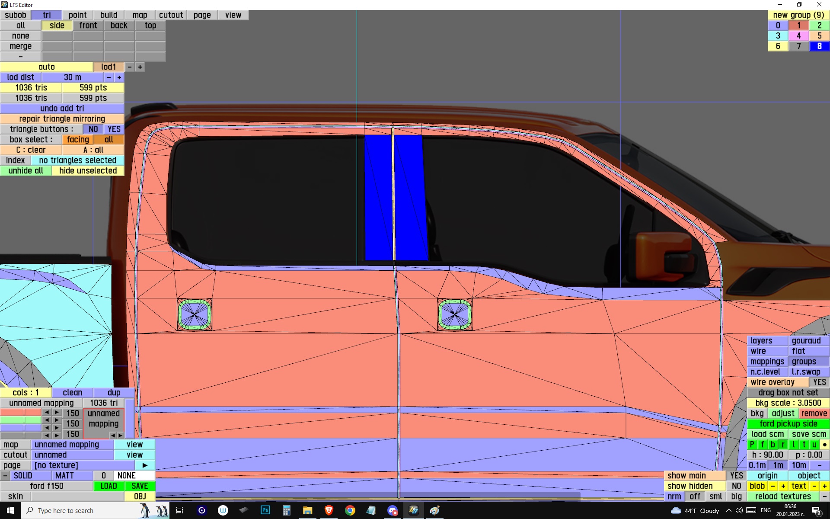Open Photoshop from the taskbar
830x519 pixels.
pyautogui.click(x=265, y=510)
